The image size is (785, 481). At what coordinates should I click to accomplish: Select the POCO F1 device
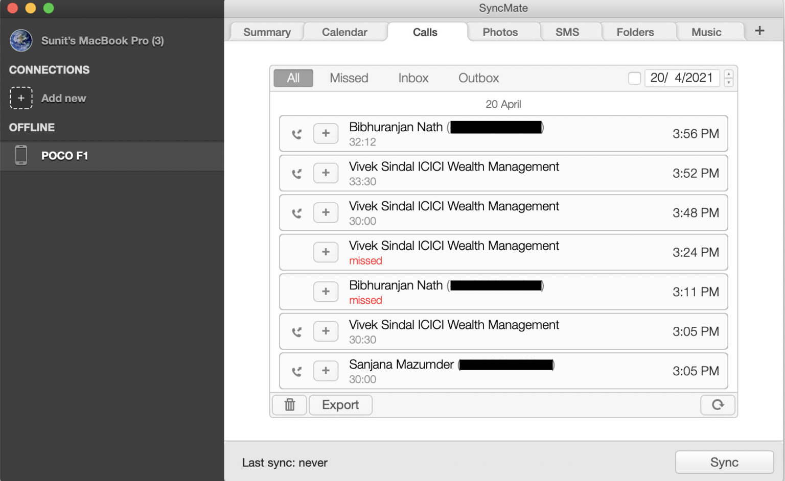(64, 156)
